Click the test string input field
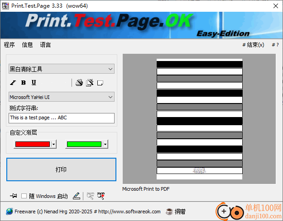Image resolution: width=283 pixels, height=221 pixels. click(62, 118)
